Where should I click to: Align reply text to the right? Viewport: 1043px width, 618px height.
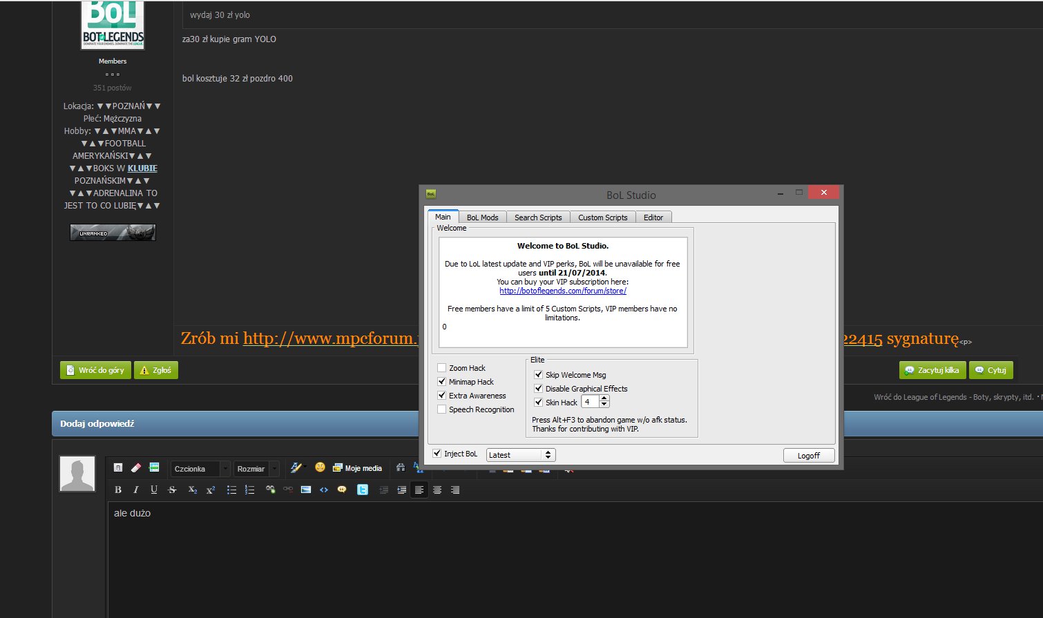click(x=455, y=490)
